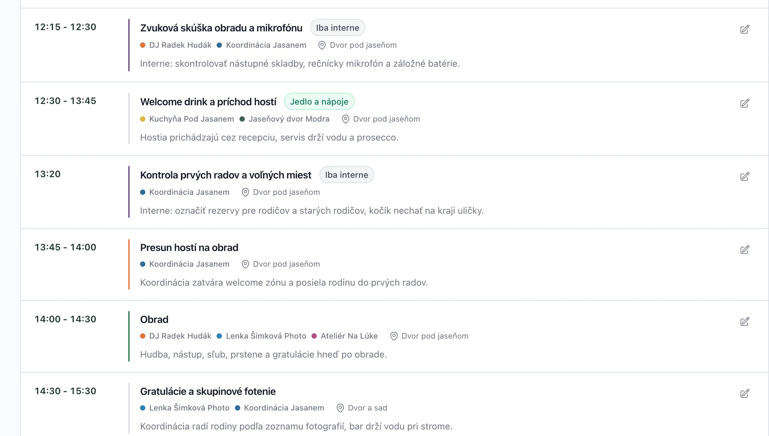Click Iba interne badge on Kontrola prvých radov

(347, 175)
